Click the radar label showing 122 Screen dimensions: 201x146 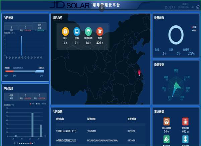pyautogui.click(x=176, y=71)
